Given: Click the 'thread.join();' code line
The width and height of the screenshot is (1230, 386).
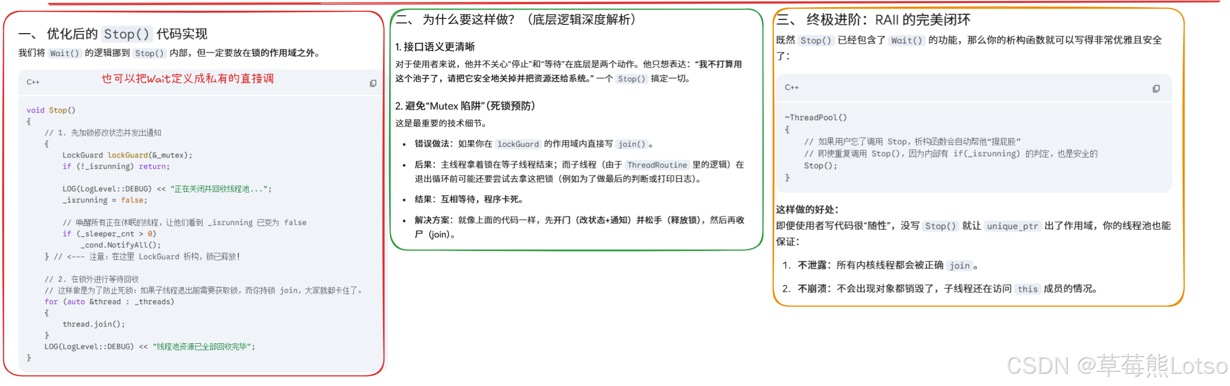Looking at the screenshot, I should 94,324.
